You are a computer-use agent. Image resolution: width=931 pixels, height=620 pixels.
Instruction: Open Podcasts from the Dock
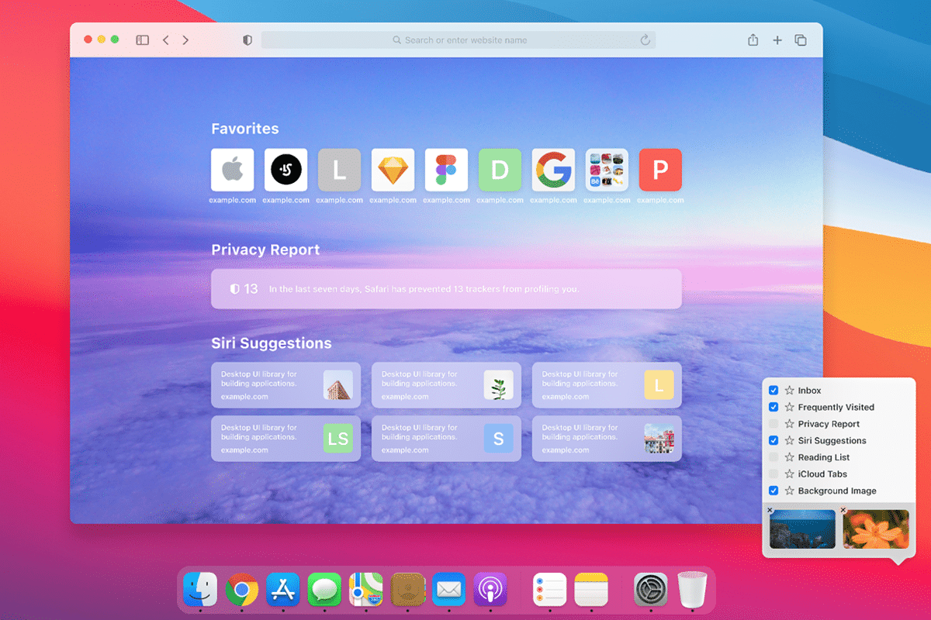coord(490,590)
